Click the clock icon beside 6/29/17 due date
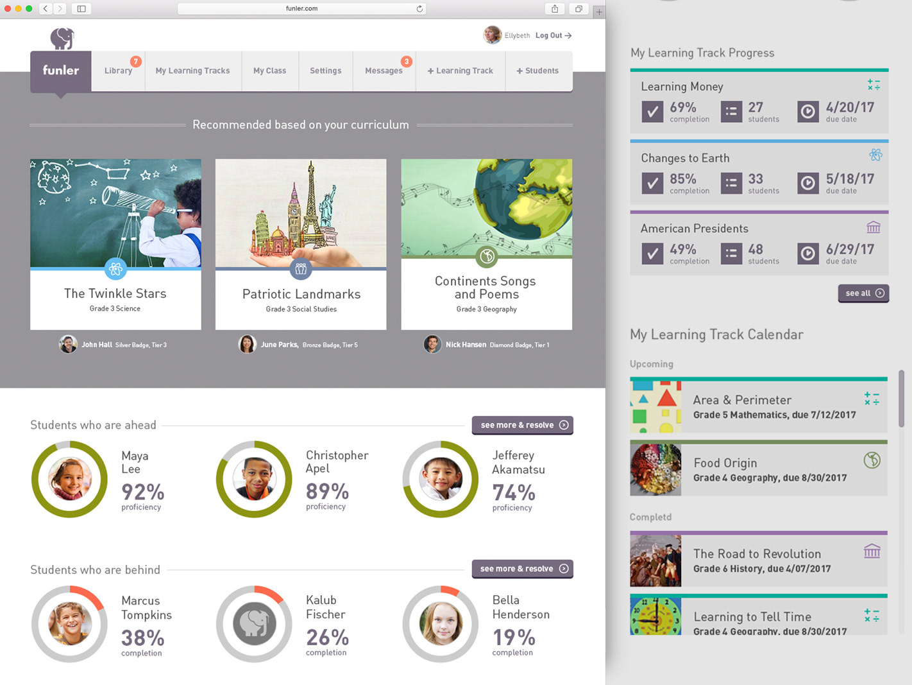Image resolution: width=912 pixels, height=685 pixels. (808, 254)
